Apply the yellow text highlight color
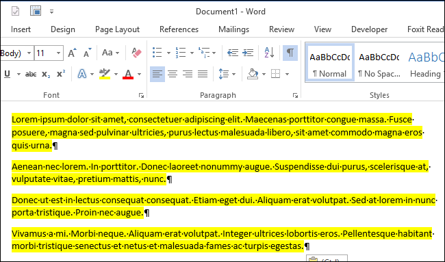 tap(105, 75)
